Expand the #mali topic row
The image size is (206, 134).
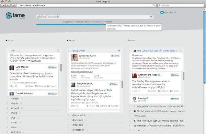click(34, 122)
